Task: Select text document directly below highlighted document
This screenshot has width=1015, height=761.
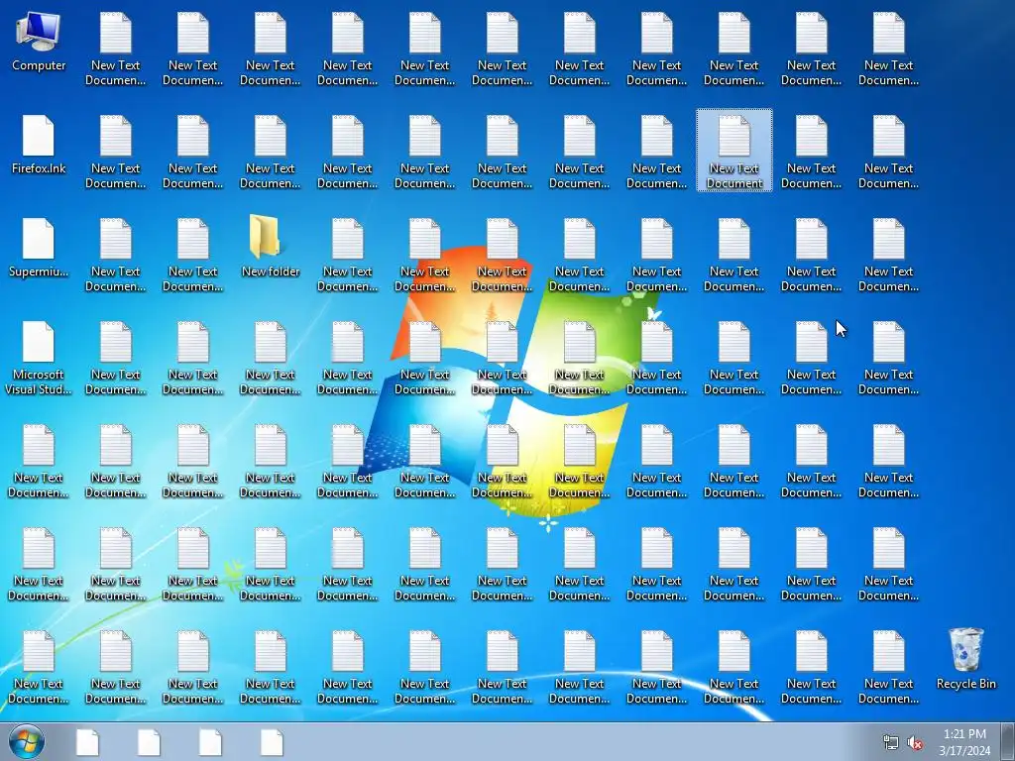Action: click(734, 255)
